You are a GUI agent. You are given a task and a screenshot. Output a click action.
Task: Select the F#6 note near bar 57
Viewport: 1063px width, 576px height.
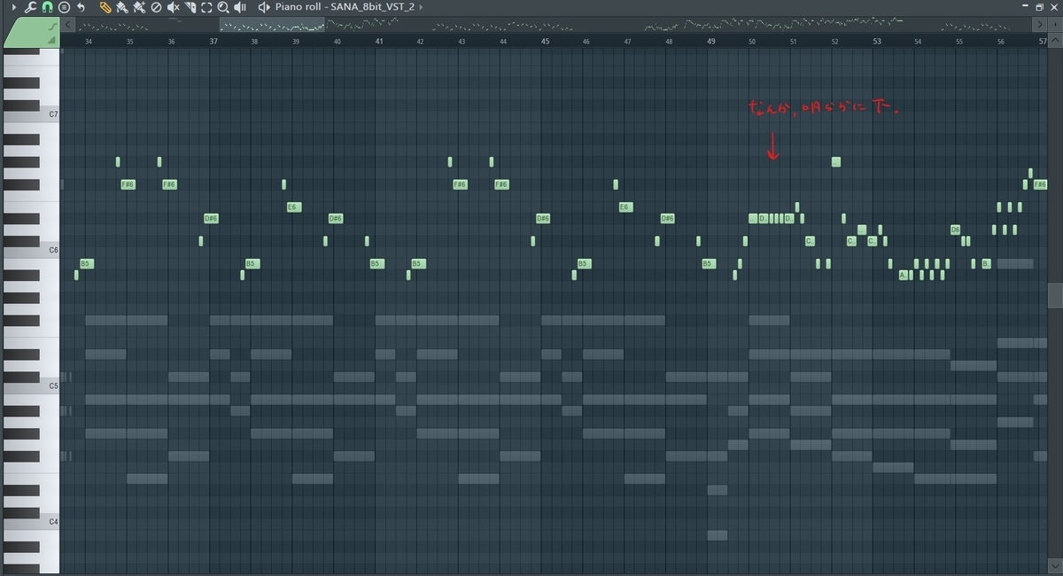(1040, 184)
